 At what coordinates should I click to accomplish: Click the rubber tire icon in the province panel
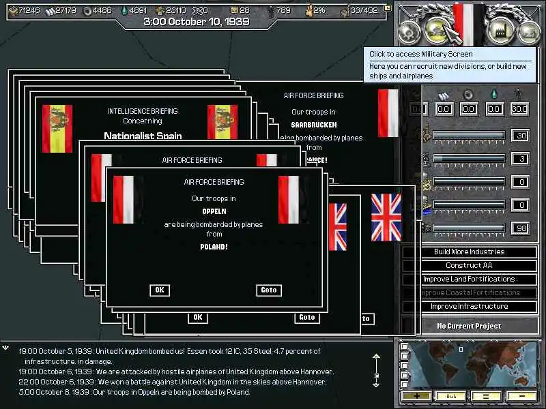pyautogui.click(x=468, y=95)
